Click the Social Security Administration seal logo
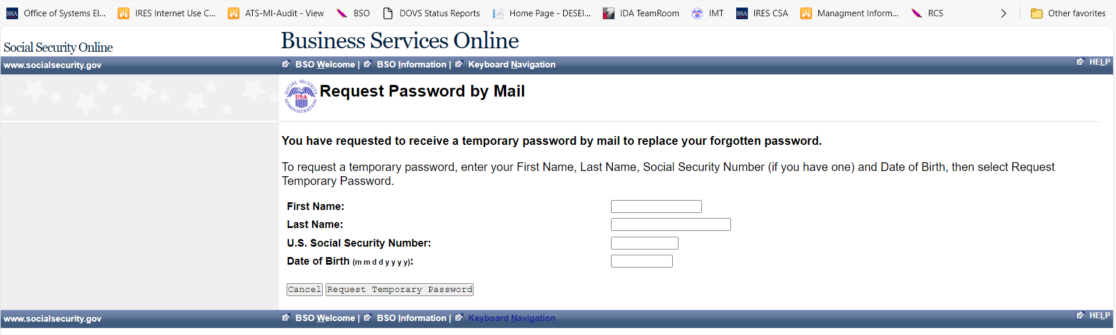Screen dimensions: 1116x335 click(x=301, y=97)
